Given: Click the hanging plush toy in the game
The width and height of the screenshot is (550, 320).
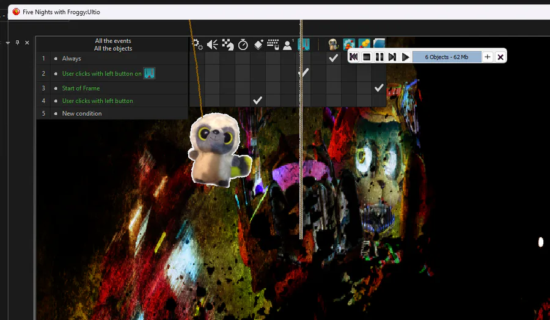Looking at the screenshot, I should click(x=218, y=151).
